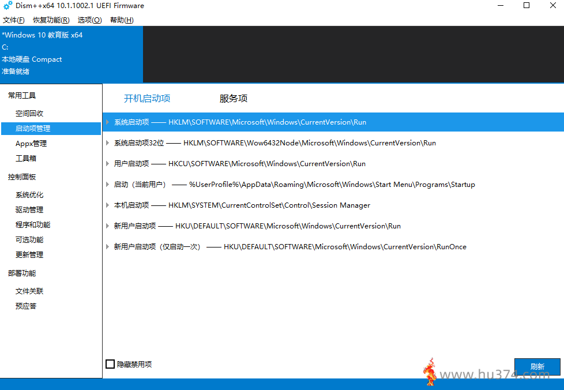This screenshot has height=390, width=564.
Task: Open 更新管理 in the sidebar
Action: tap(29, 255)
